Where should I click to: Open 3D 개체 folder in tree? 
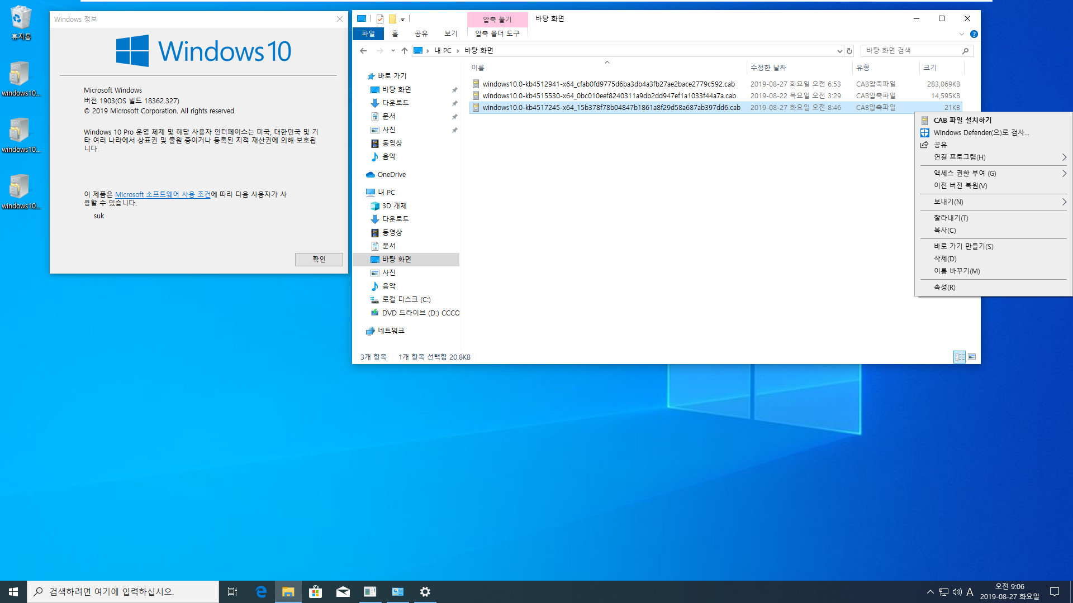[394, 206]
